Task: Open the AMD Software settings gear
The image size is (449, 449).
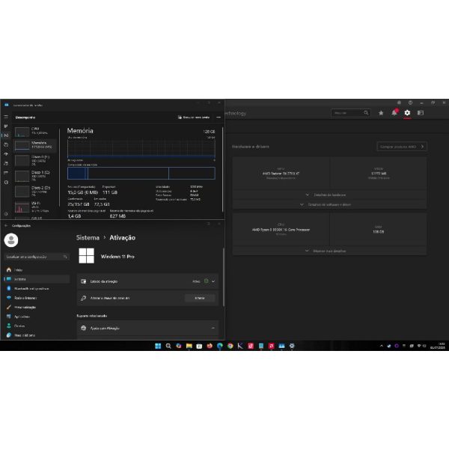Action: click(407, 113)
